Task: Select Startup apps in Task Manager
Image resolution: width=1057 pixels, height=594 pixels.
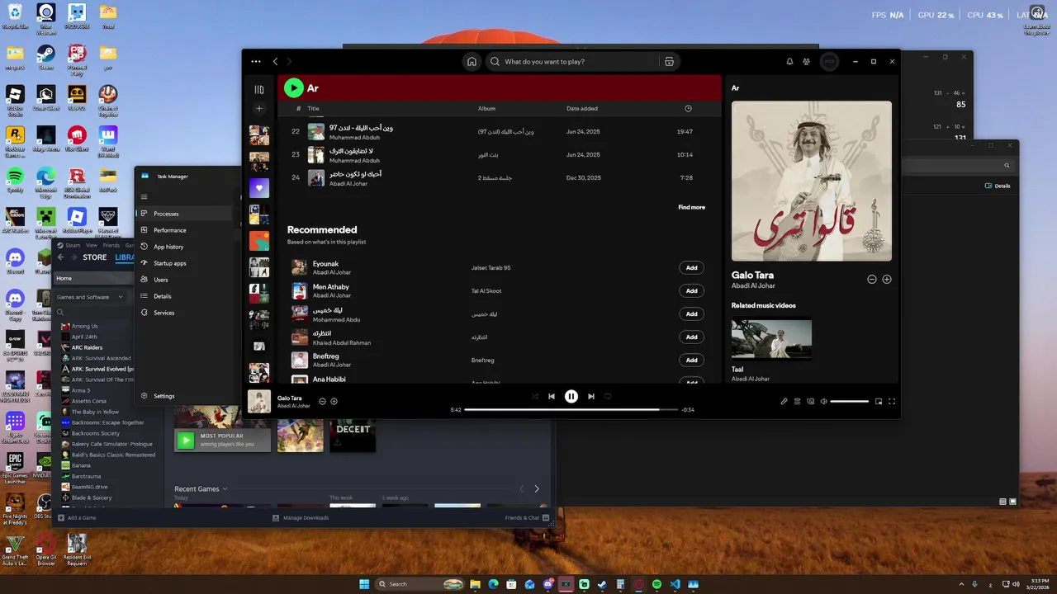Action: (186, 263)
